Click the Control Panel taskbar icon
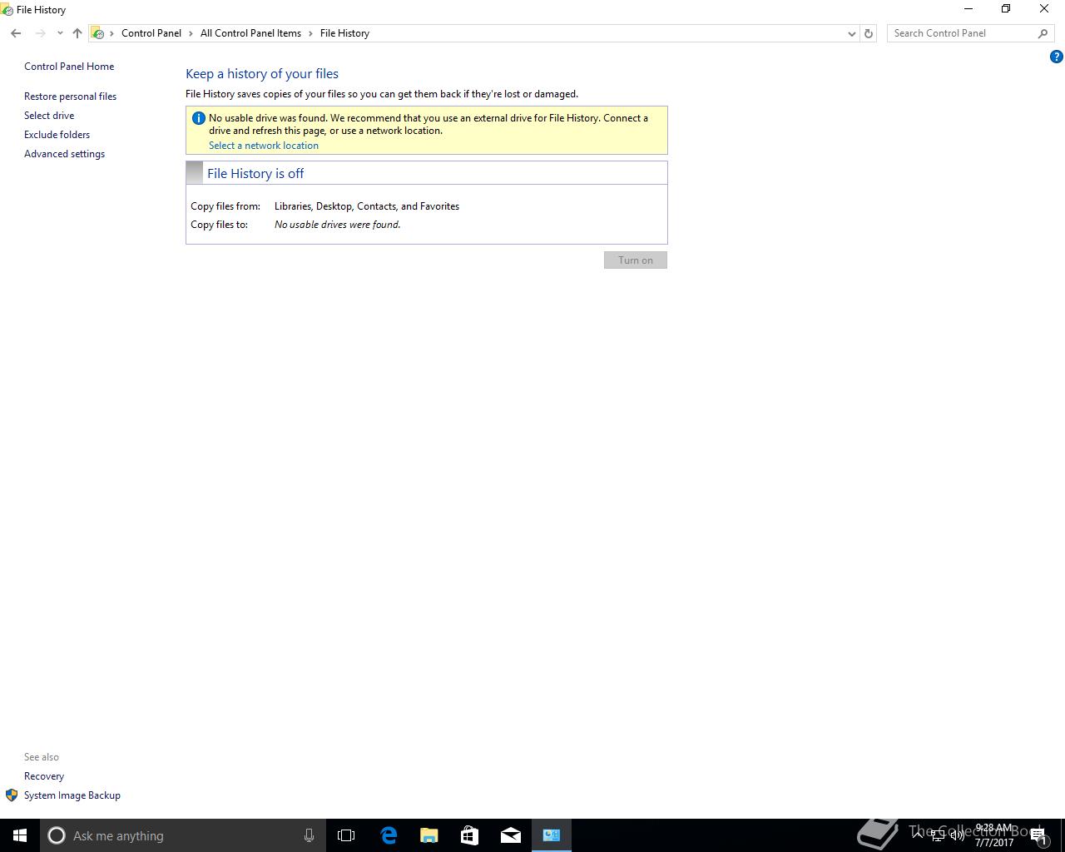 click(x=551, y=835)
